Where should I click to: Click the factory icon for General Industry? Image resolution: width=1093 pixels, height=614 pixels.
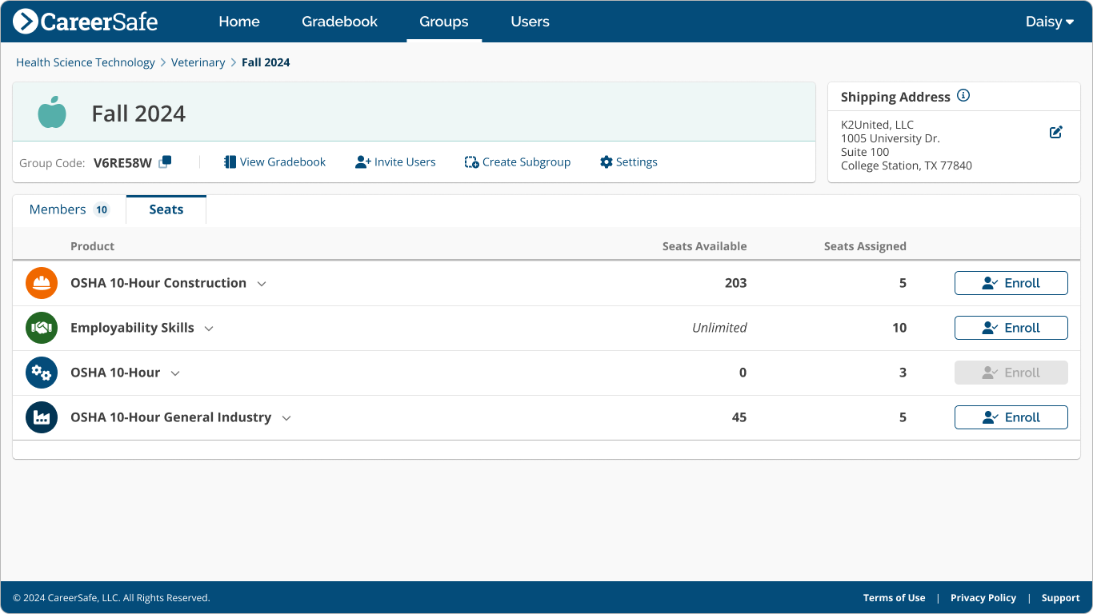pyautogui.click(x=42, y=417)
